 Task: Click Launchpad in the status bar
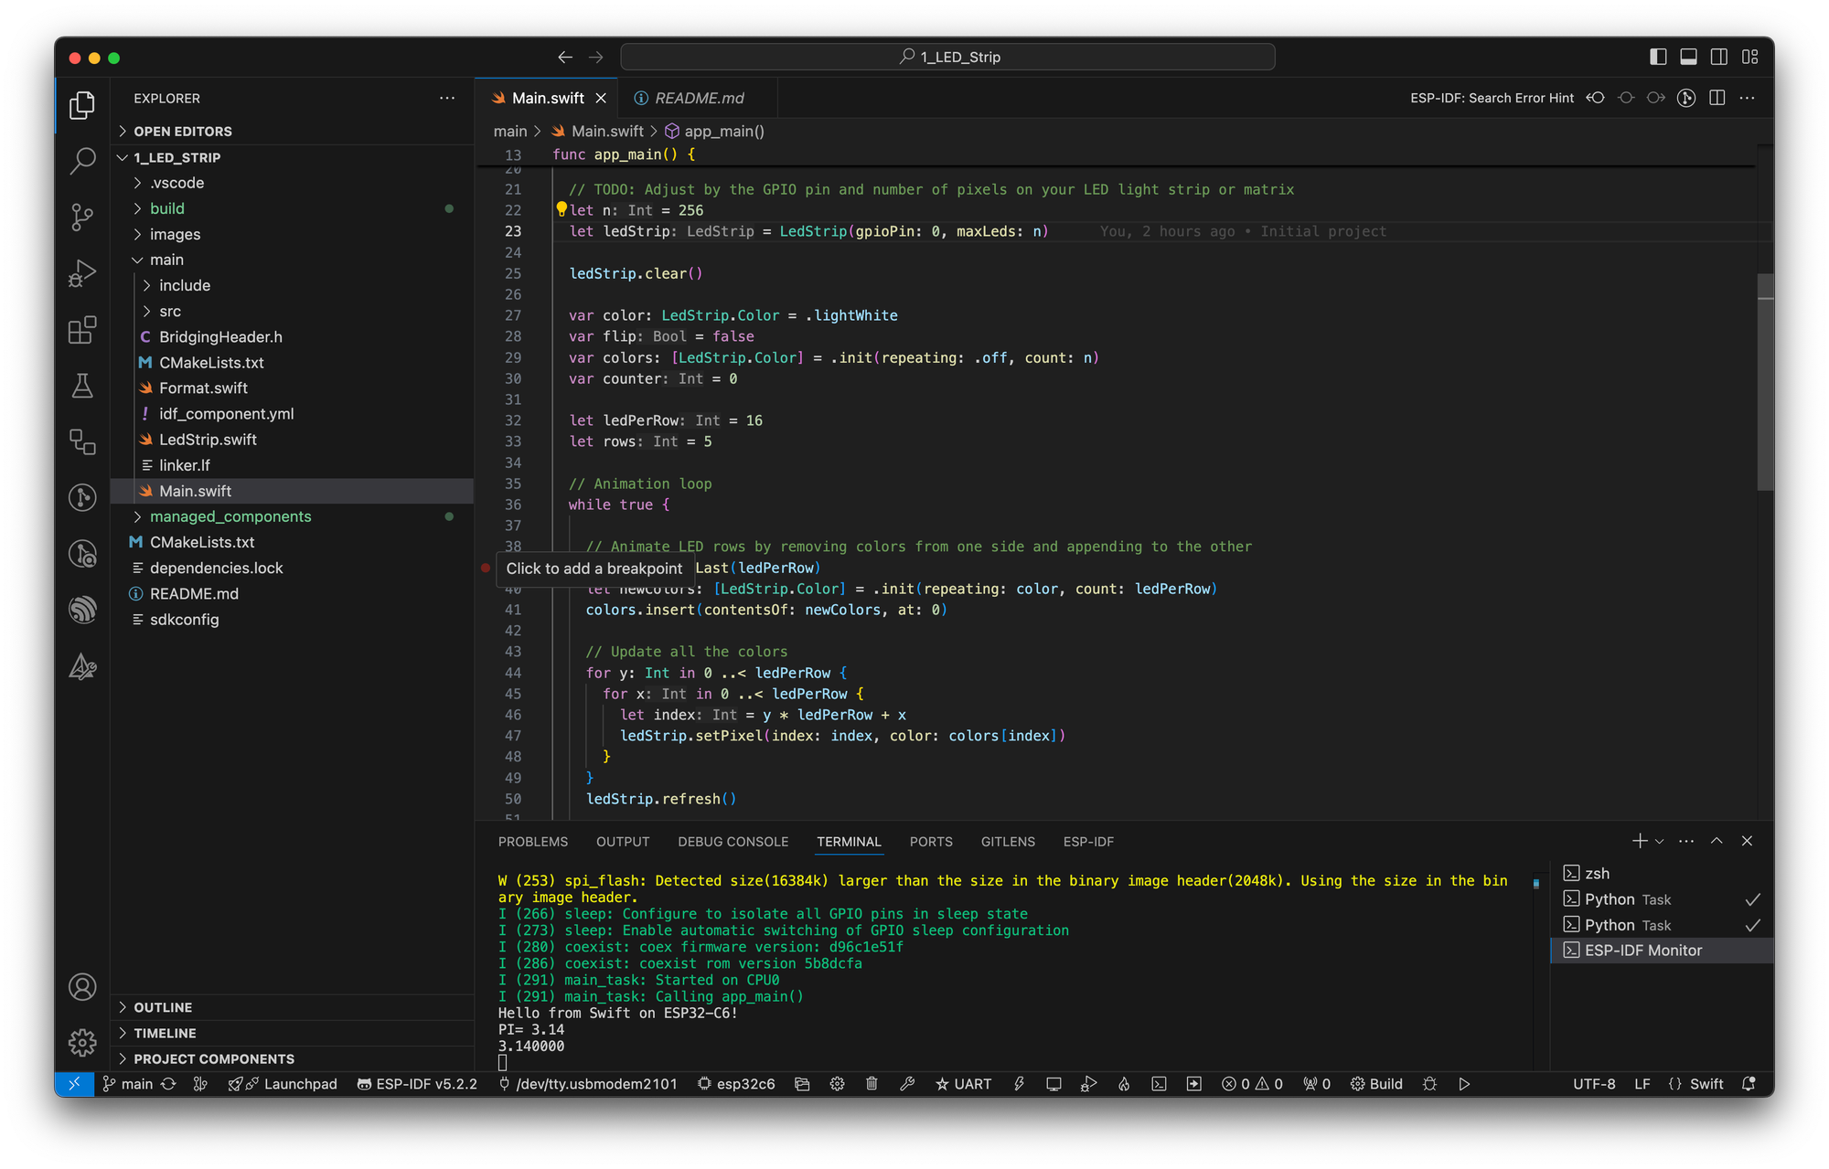pyautogui.click(x=291, y=1084)
